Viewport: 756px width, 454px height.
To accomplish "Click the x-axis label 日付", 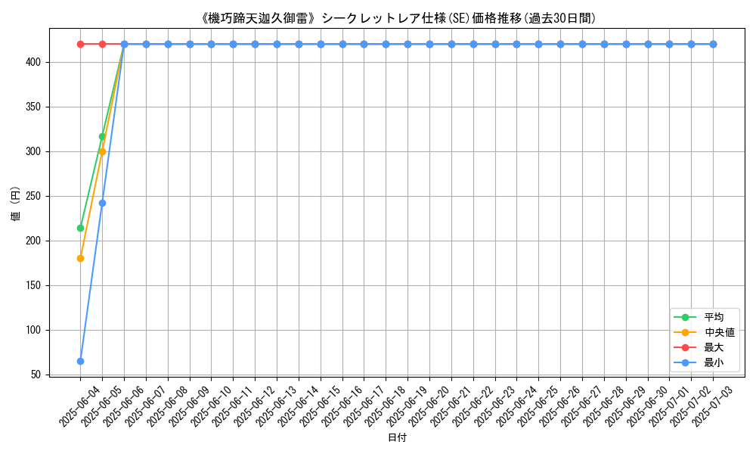I will pos(398,437).
